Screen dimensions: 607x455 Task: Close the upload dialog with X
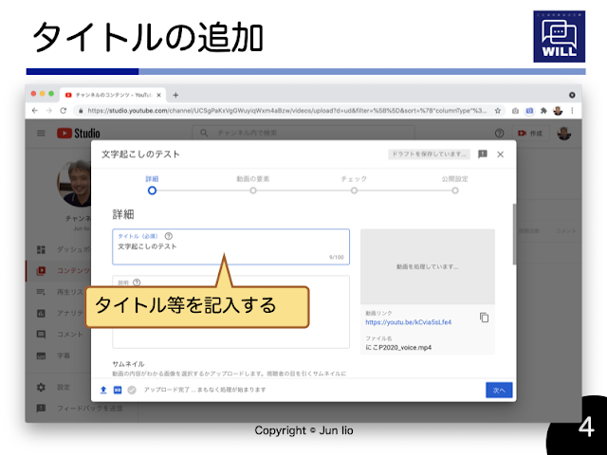(x=501, y=155)
